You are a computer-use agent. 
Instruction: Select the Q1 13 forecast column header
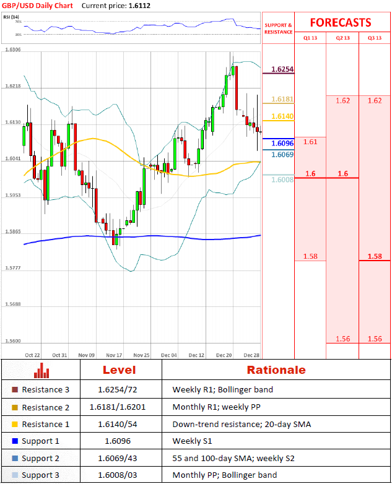coord(310,38)
